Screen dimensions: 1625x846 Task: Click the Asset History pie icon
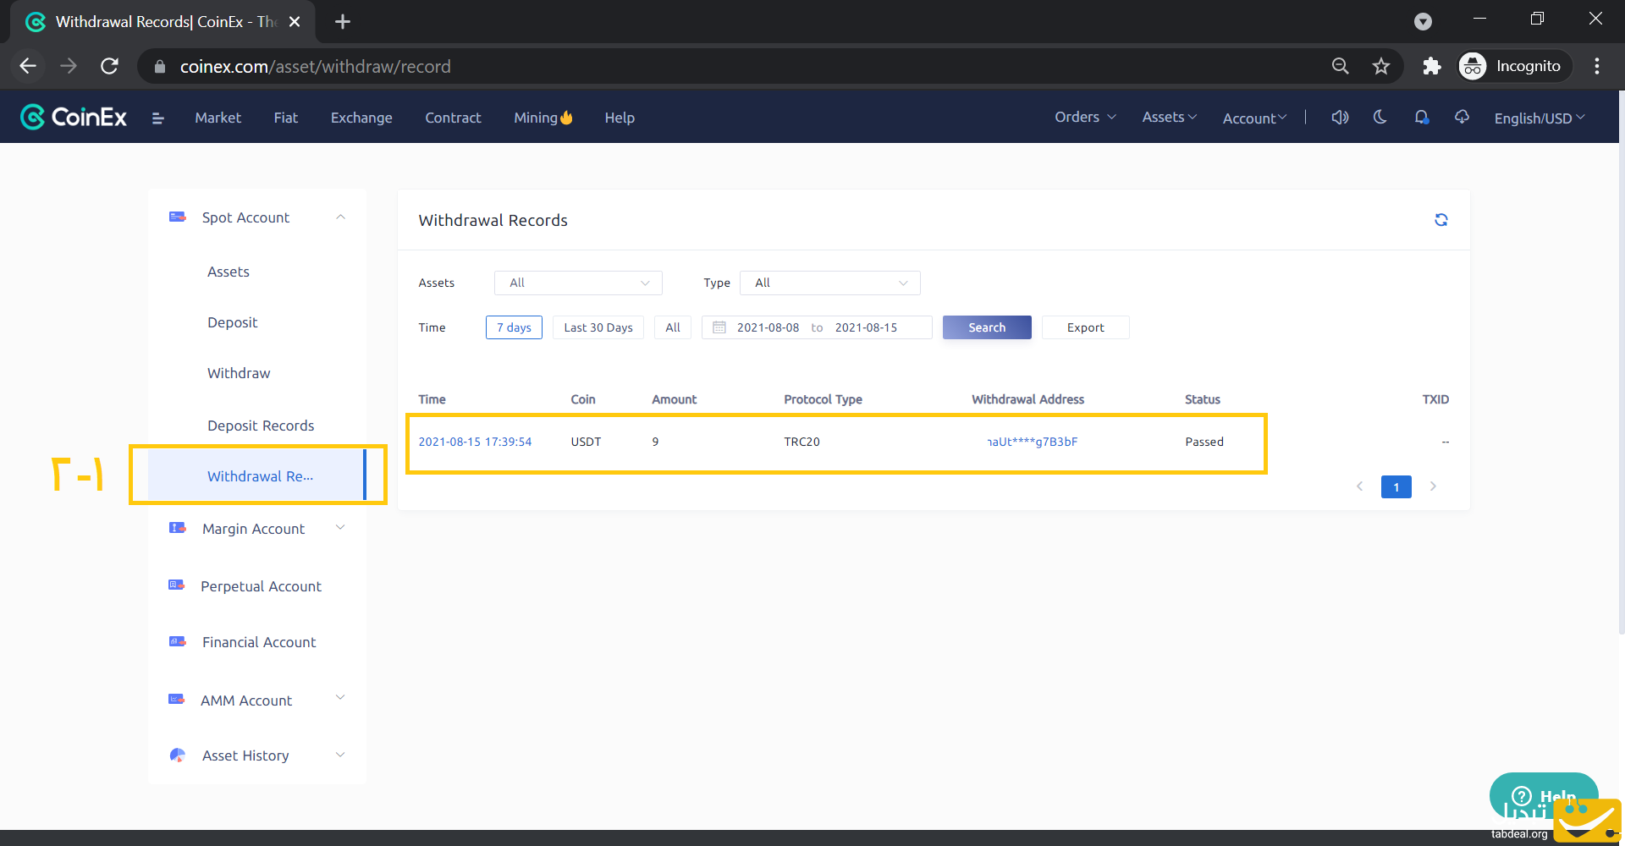tap(178, 755)
